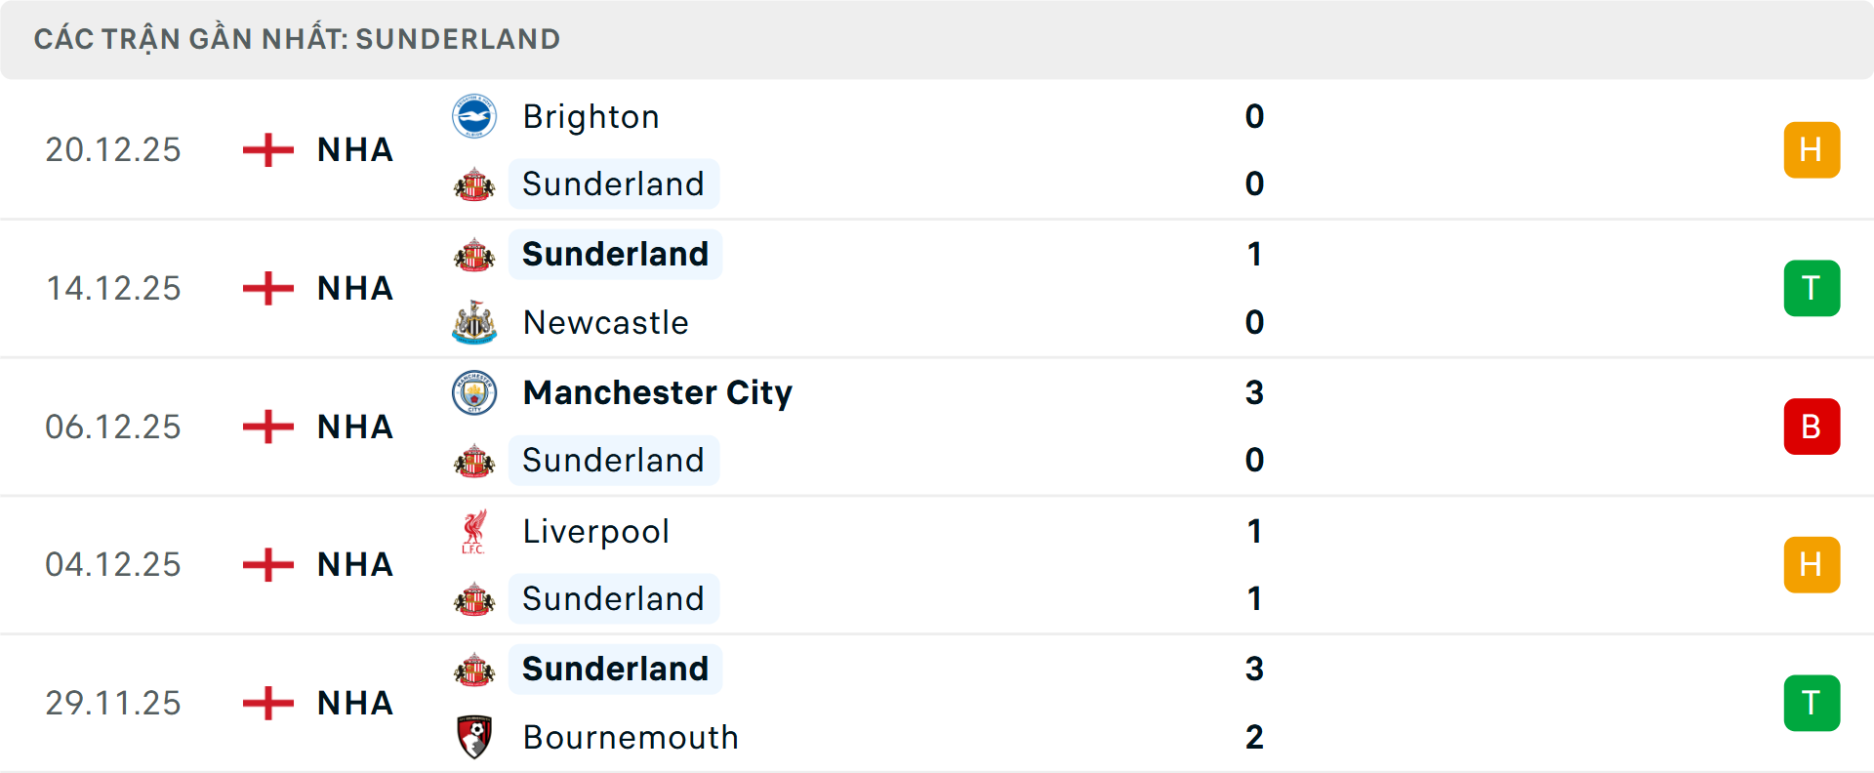Select the Brighton club crest
Image resolution: width=1874 pixels, height=773 pixels.
click(474, 115)
